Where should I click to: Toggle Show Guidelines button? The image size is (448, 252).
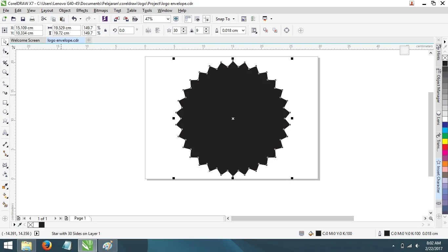click(x=206, y=19)
